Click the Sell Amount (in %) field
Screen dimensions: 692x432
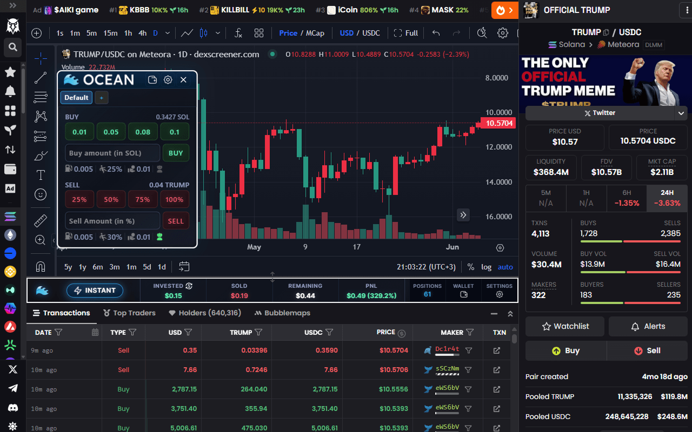click(x=112, y=221)
